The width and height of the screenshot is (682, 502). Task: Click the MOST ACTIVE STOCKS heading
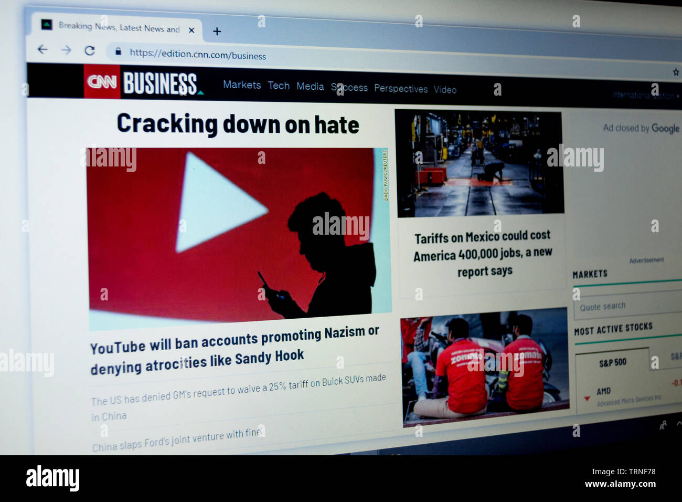(x=613, y=329)
